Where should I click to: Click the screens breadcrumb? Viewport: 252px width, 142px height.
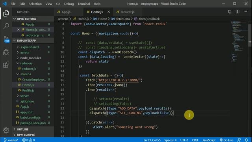(x=63, y=19)
